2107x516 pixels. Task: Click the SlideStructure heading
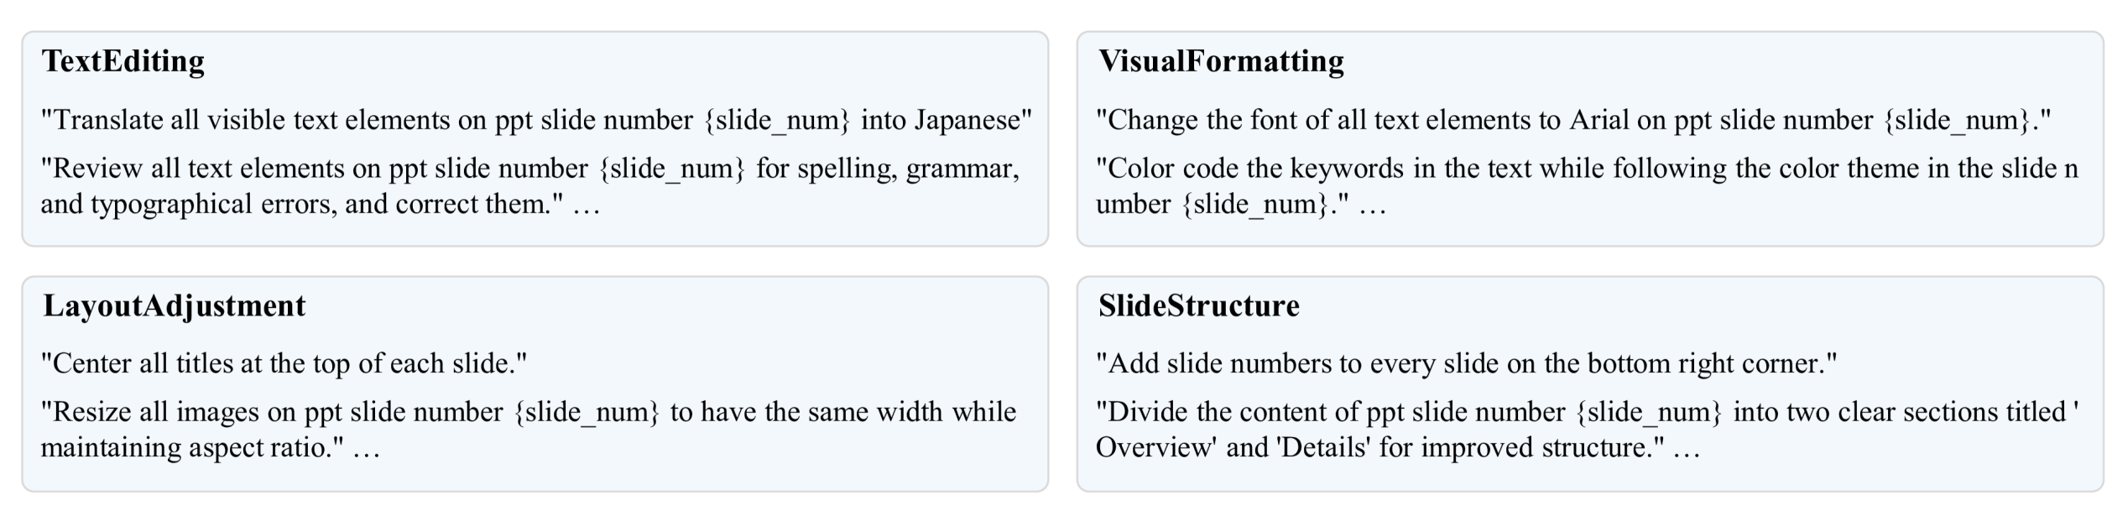[x=1198, y=305]
